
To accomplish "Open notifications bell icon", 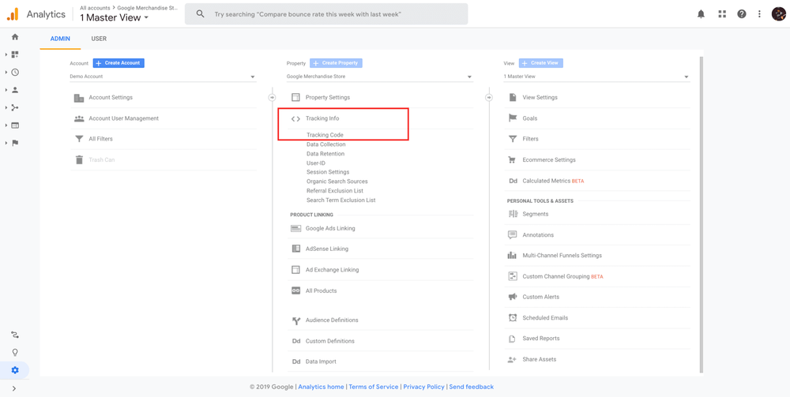I will pos(701,14).
